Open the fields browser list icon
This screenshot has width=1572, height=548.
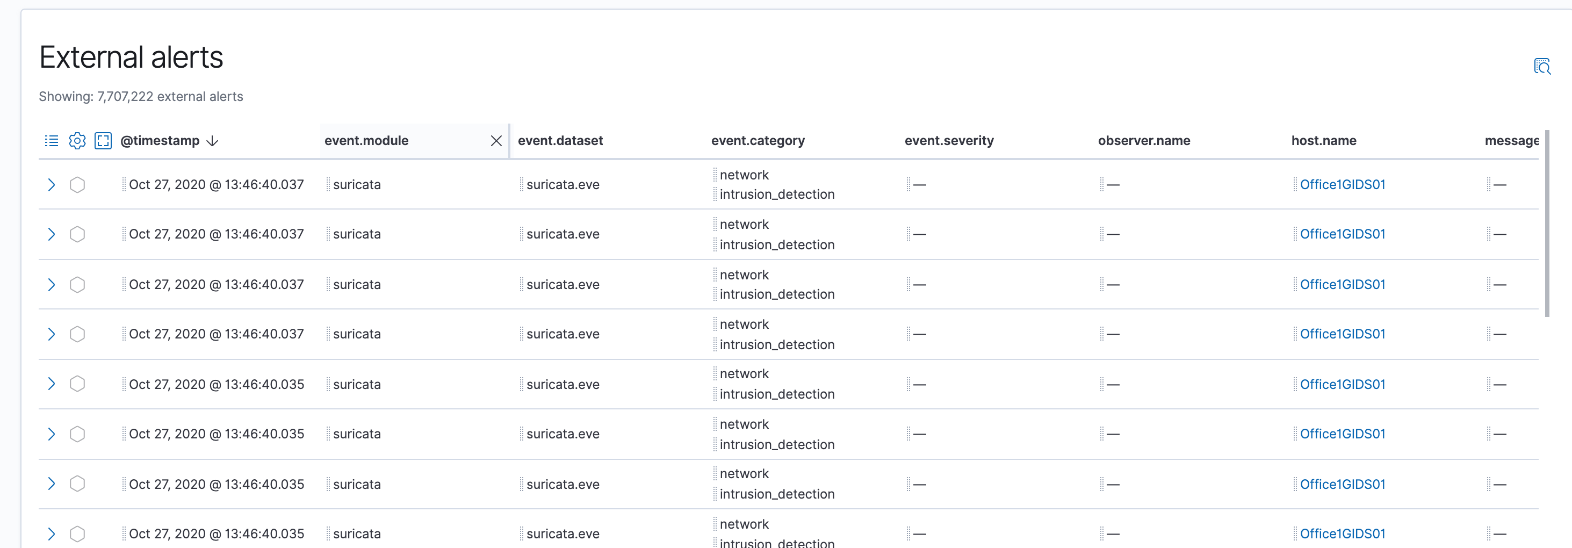[51, 141]
